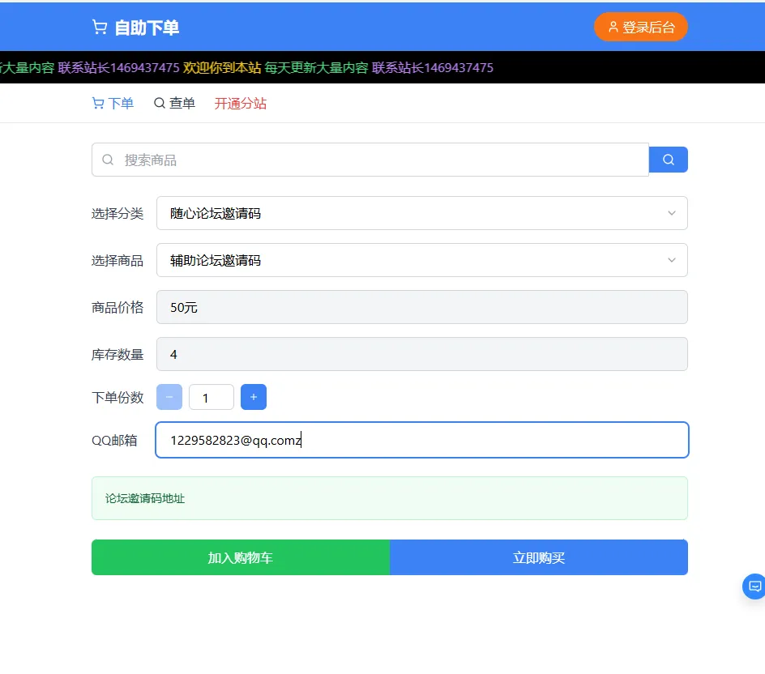
Task: Click the shopping cart icon in the header
Action: (99, 25)
